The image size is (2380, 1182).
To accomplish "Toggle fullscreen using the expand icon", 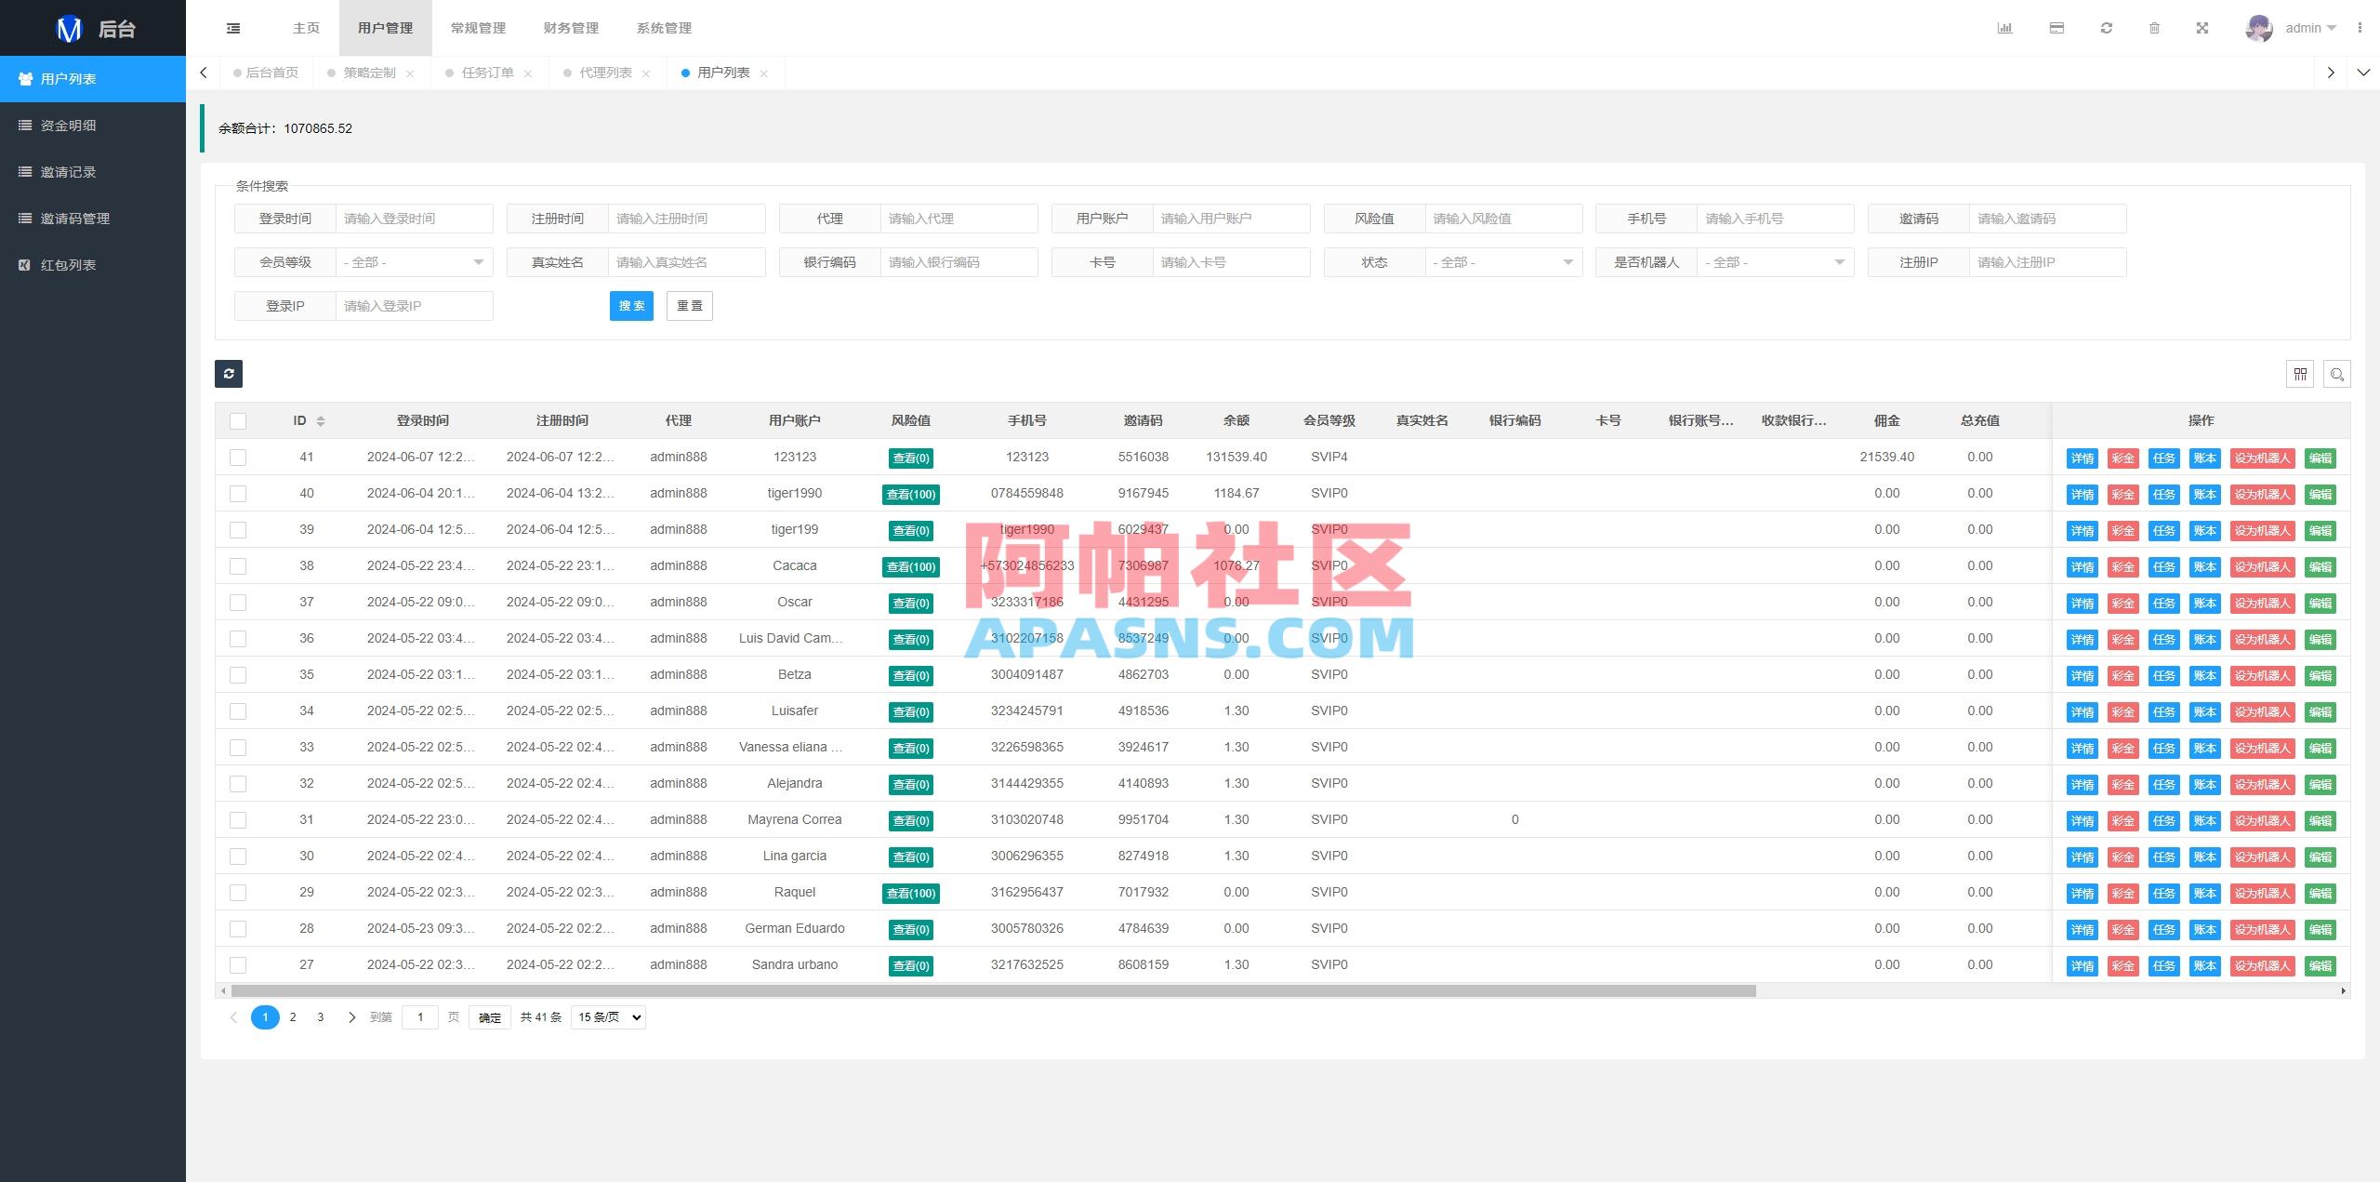I will [2203, 28].
